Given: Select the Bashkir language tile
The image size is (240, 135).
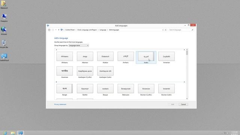Looking at the screenshot, I should coord(85,90).
